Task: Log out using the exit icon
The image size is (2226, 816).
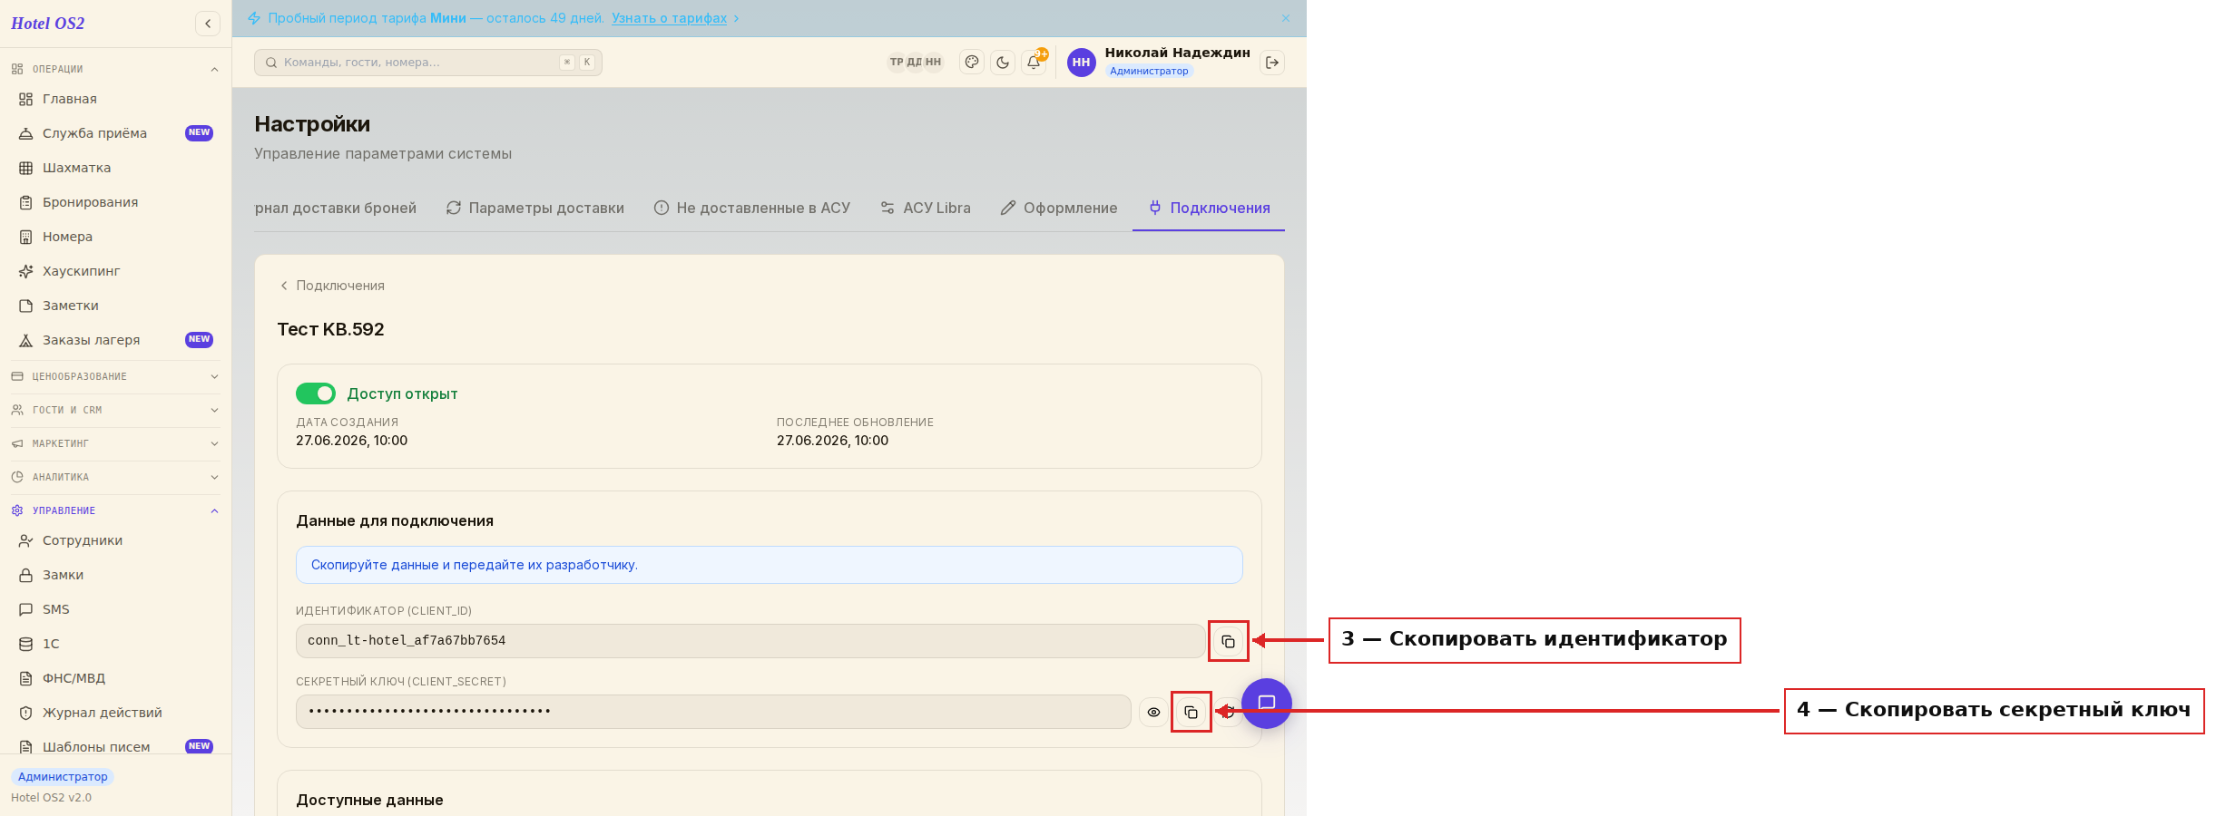Action: pos(1272,63)
